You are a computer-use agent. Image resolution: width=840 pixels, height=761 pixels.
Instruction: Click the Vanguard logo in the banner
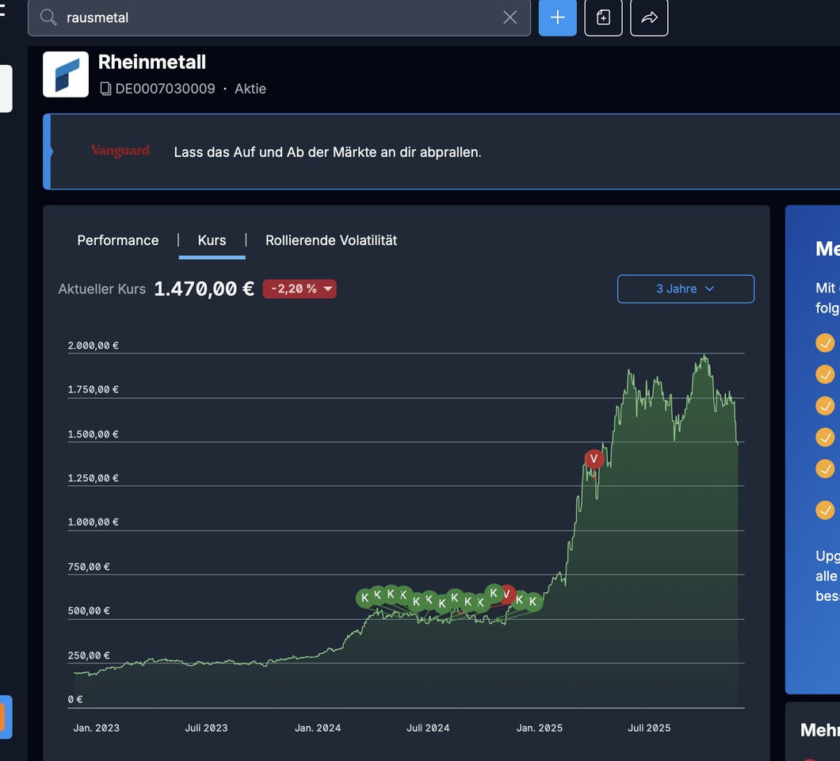click(x=120, y=151)
